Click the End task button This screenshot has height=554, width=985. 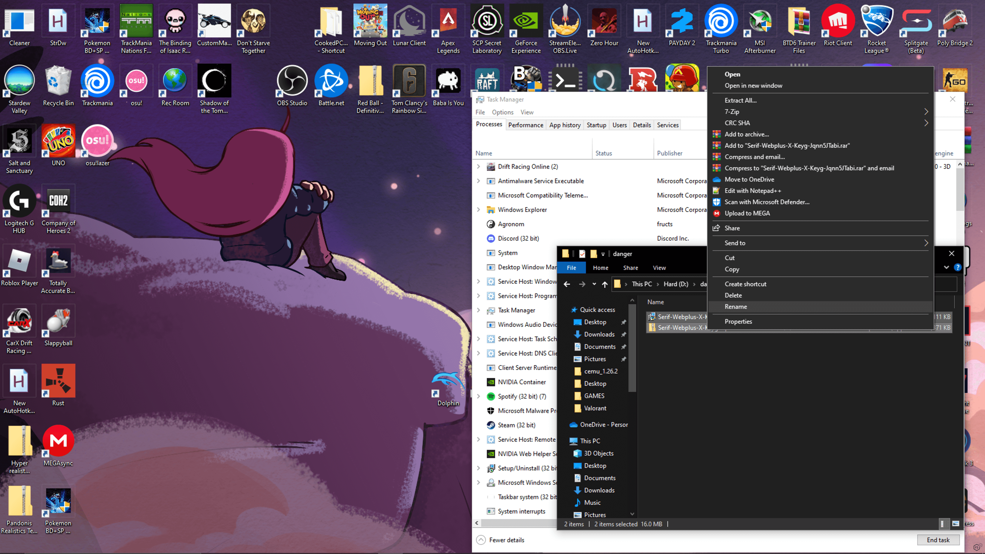pos(938,539)
